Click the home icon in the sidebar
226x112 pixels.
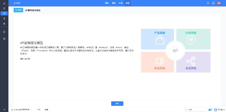[x=4, y=3]
